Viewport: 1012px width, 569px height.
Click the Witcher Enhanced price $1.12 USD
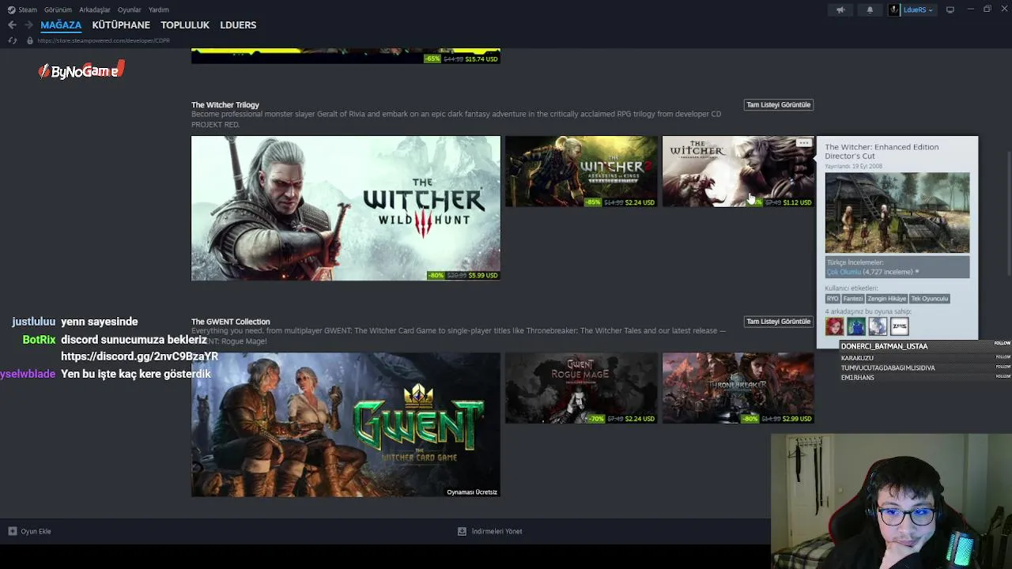[797, 202]
